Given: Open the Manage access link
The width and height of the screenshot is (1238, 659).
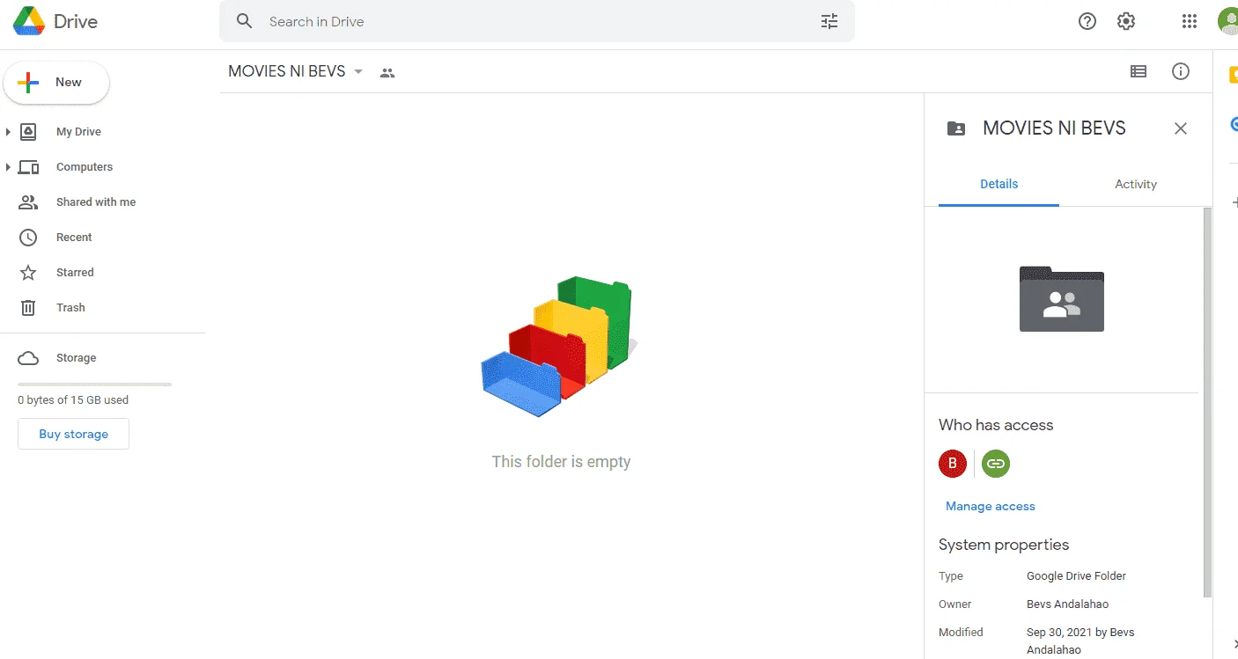Looking at the screenshot, I should (990, 507).
